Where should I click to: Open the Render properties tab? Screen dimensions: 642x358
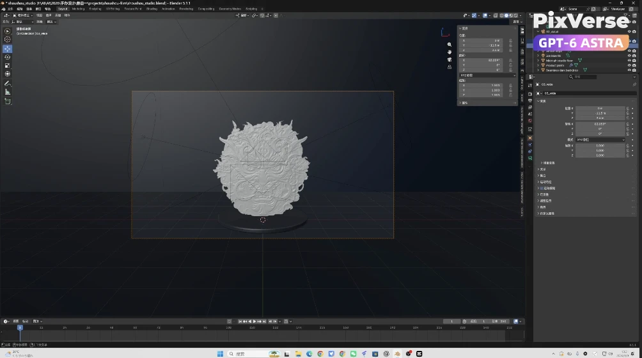pyautogui.click(x=530, y=94)
